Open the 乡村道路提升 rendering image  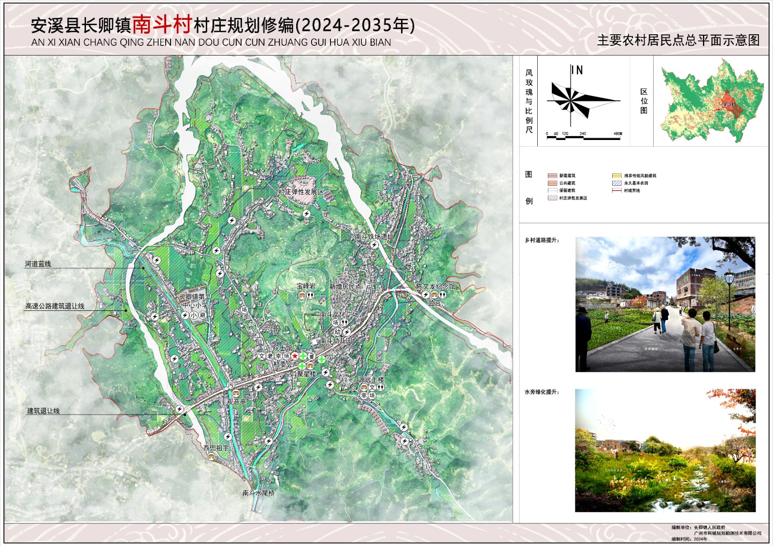pos(665,304)
